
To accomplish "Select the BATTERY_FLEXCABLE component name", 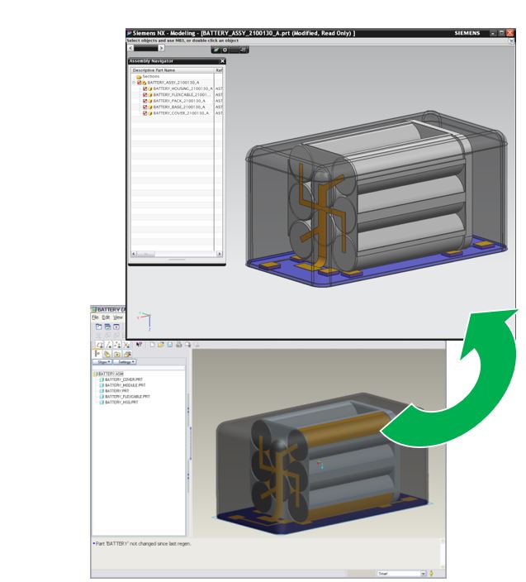I will (x=182, y=94).
